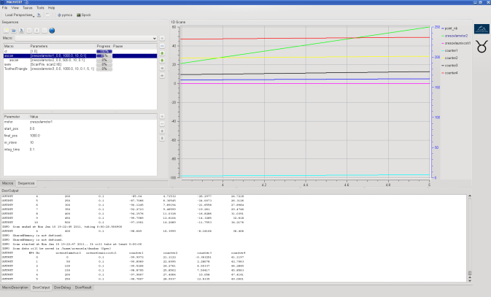Image resolution: width=491 pixels, height=297 pixels.
Task: Toggle counter3 curve in the legend
Action: [449, 66]
